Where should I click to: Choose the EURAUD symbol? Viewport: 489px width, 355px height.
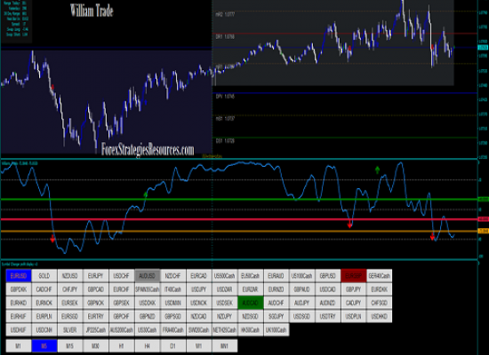[x=277, y=276]
